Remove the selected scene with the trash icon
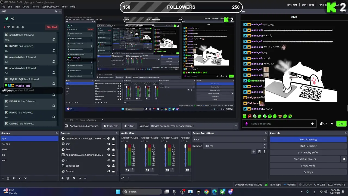Image resolution: width=348 pixels, height=196 pixels. tap(8, 178)
